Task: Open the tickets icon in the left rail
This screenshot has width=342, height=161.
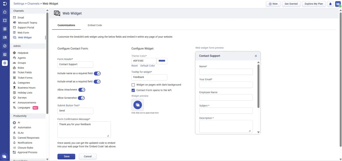Action: click(x=5, y=21)
